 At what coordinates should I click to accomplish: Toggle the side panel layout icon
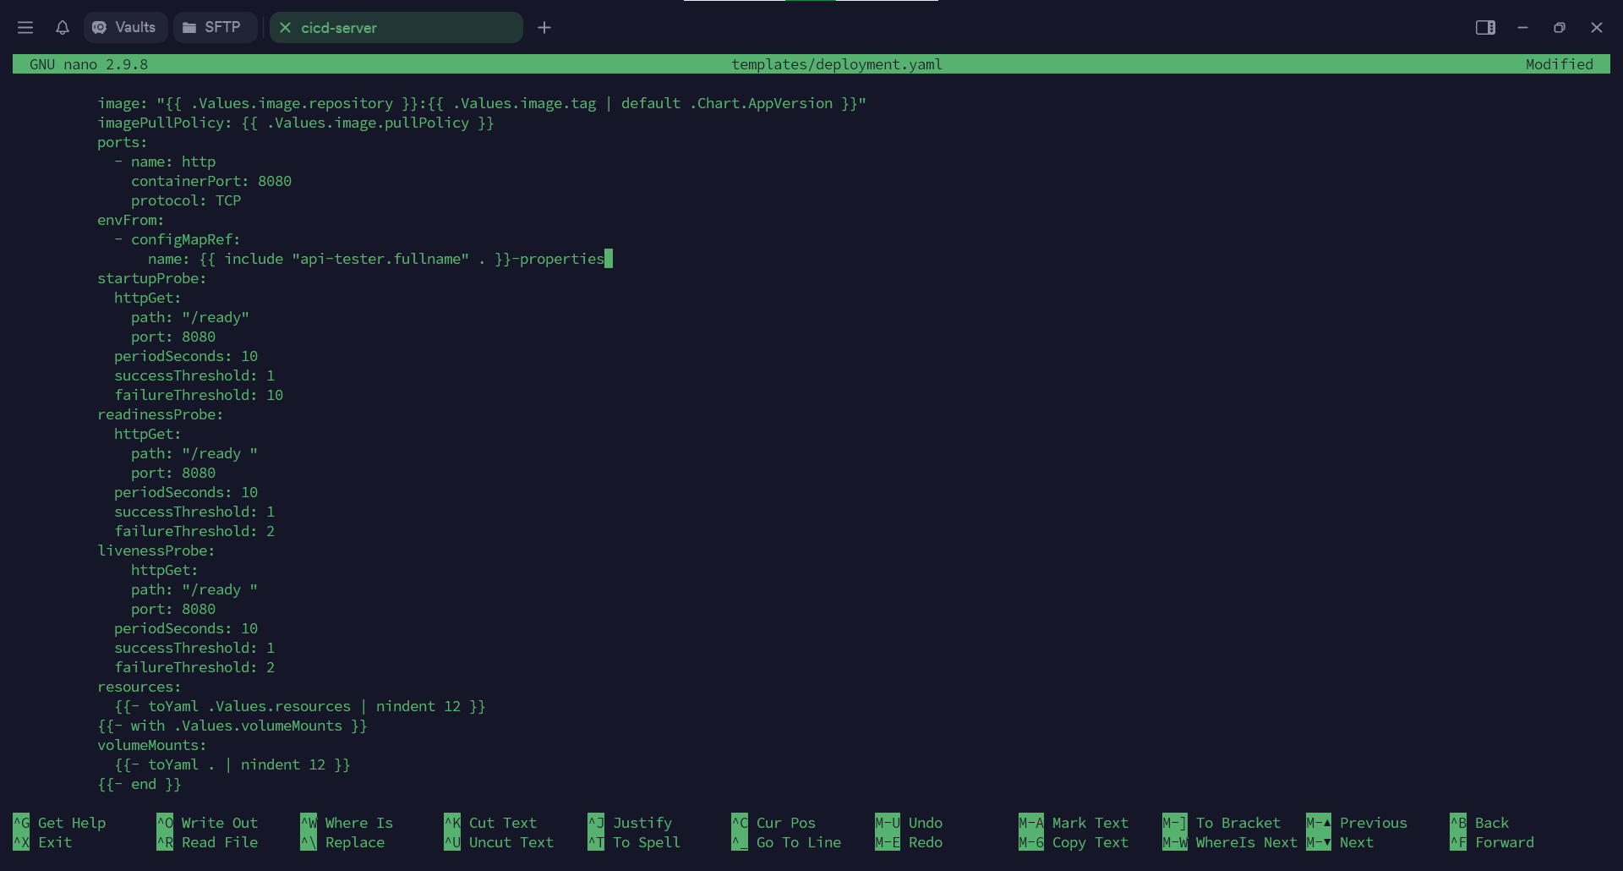pos(1485,28)
